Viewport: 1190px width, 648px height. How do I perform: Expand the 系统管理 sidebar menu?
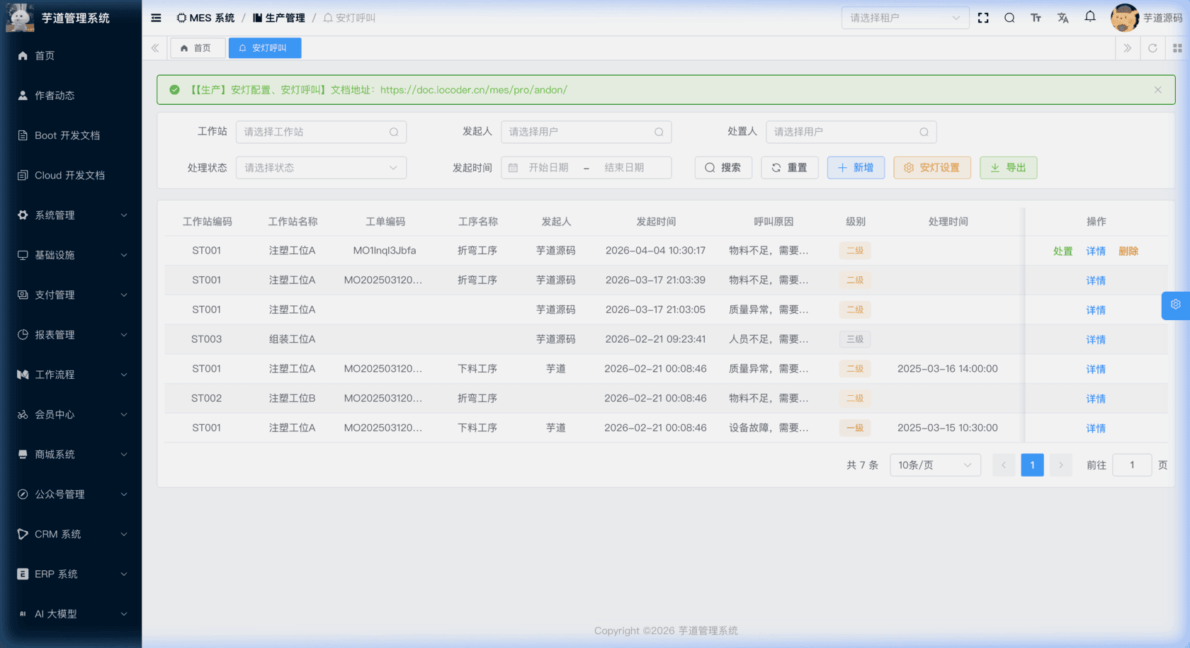click(x=71, y=215)
